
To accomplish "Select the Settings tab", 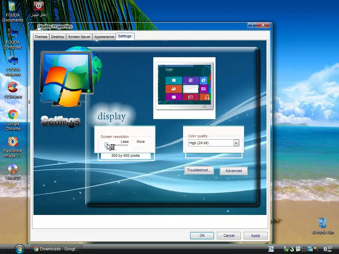I will [x=124, y=36].
